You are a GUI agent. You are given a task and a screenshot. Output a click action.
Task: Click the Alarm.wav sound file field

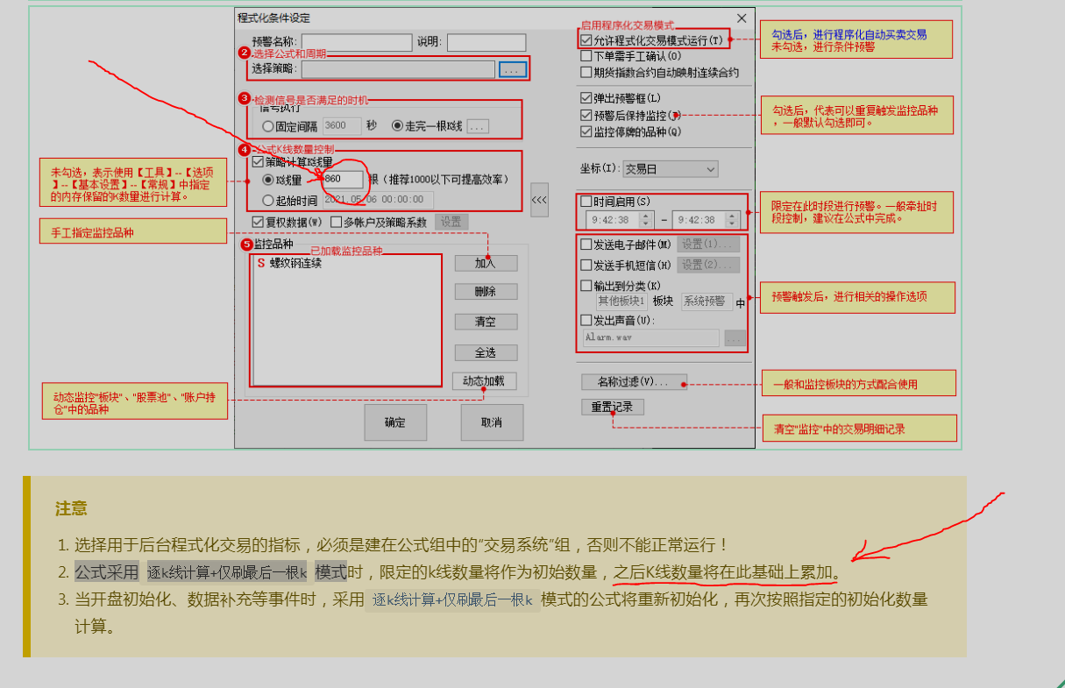(650, 337)
